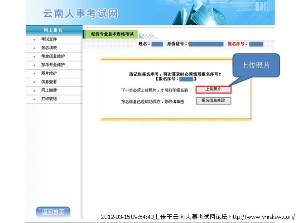Open 考生信息维护 in the sidebar
Image resolution: width=298 pixels, height=223 pixels.
(53, 56)
